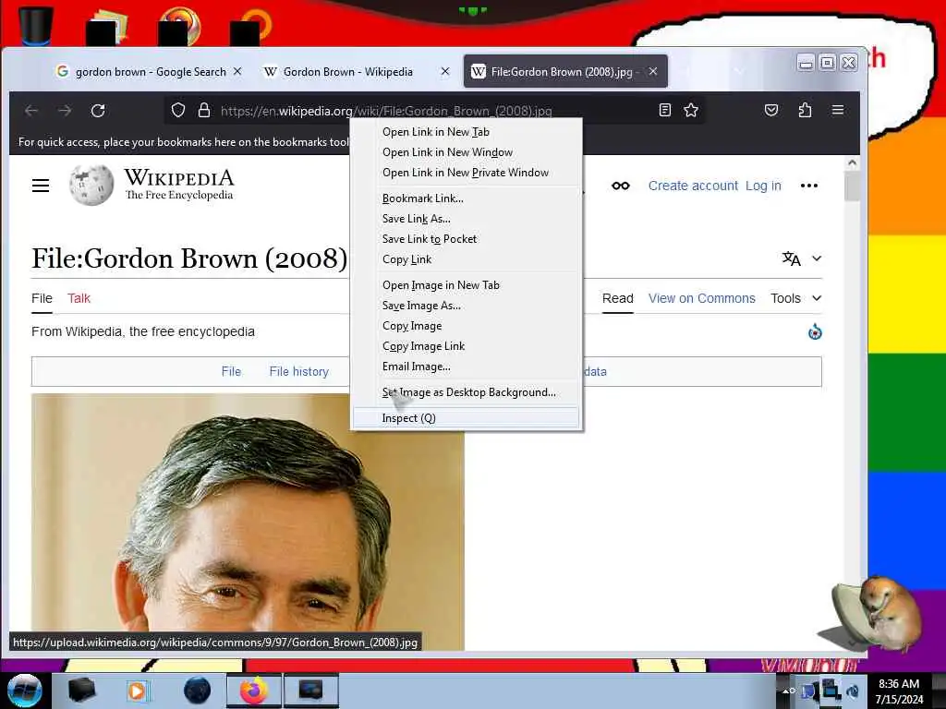Click the browser address bar URL
946x709 pixels.
[x=386, y=111]
